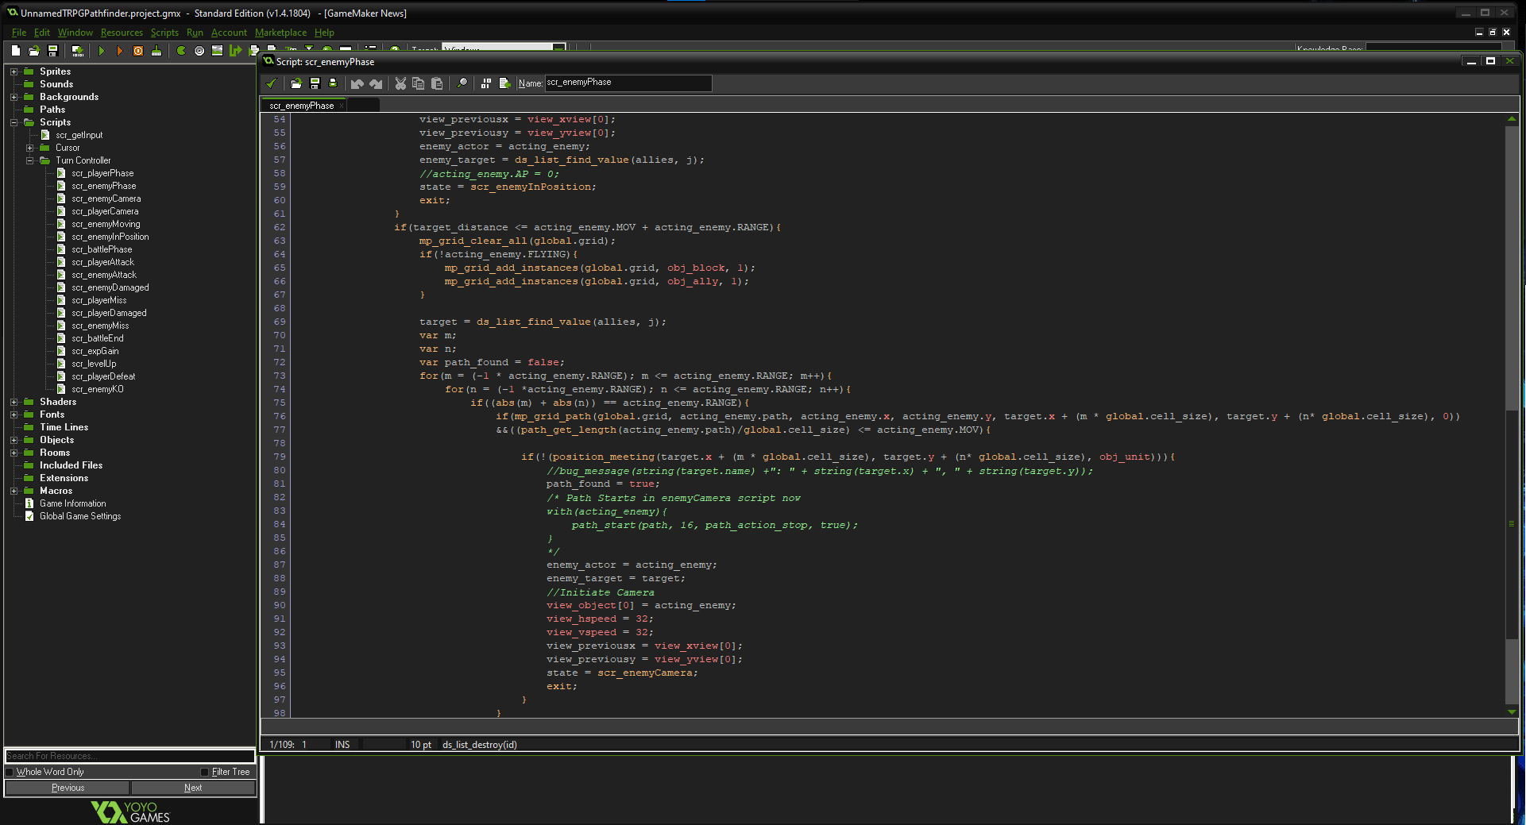1526x825 pixels.
Task: Expand the Cursor script group
Action: pyautogui.click(x=29, y=148)
